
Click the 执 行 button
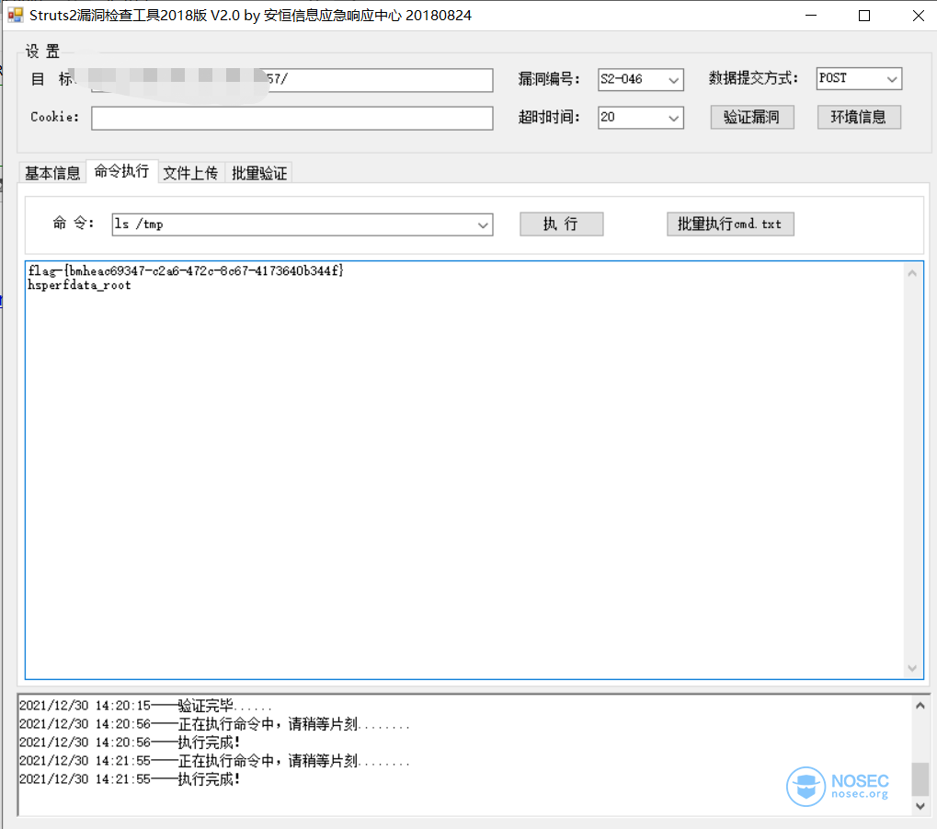click(x=561, y=225)
